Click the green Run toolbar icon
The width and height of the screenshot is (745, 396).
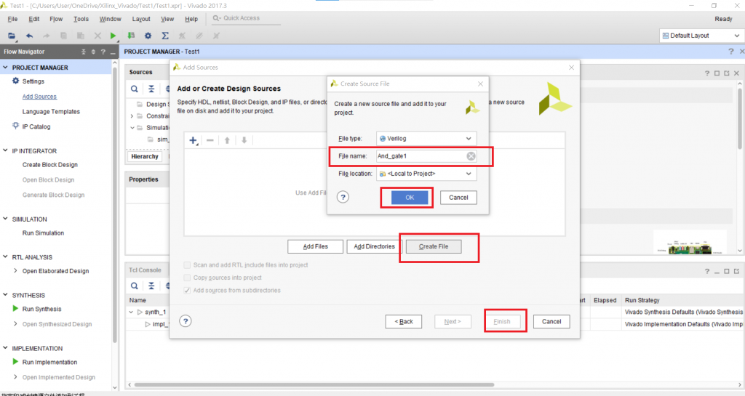tap(113, 36)
